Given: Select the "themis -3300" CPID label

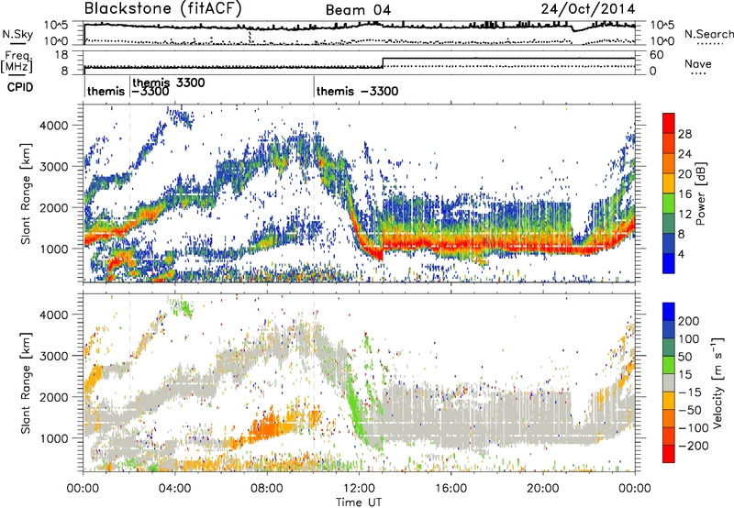Looking at the screenshot, I should tap(357, 91).
